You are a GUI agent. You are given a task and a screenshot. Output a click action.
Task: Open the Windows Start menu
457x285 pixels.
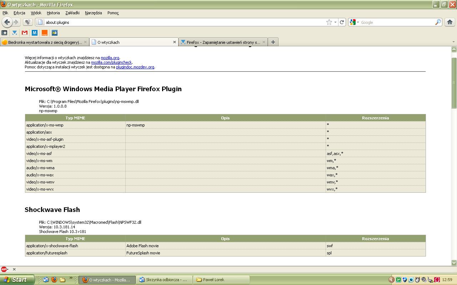(17, 280)
